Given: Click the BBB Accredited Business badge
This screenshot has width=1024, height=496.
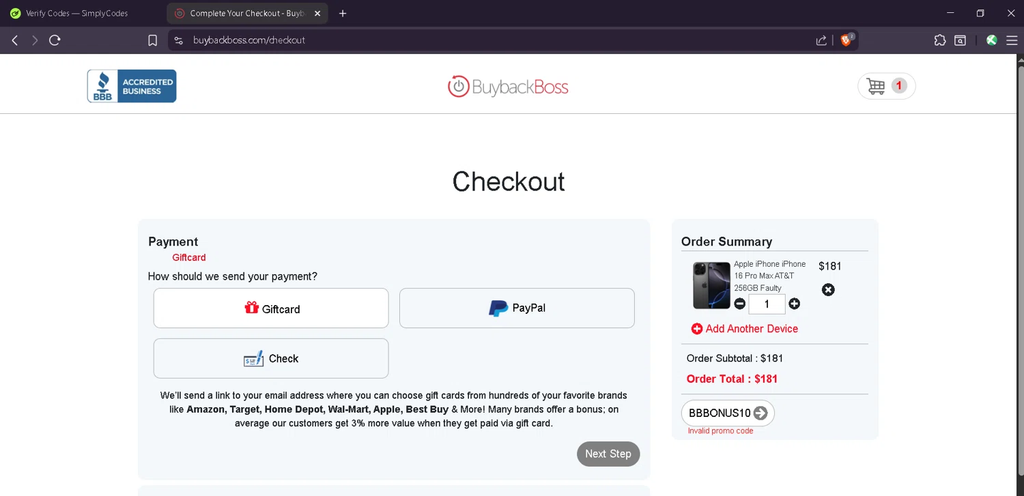Looking at the screenshot, I should pos(132,86).
